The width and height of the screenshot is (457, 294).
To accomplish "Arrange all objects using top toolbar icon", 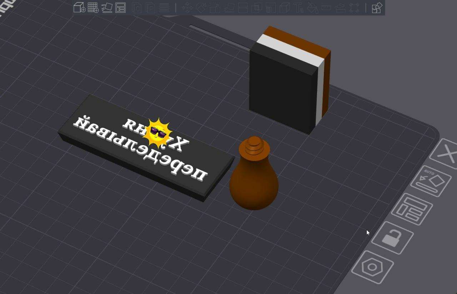I will coord(121,8).
